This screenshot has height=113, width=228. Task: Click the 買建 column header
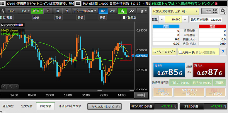click(x=212, y=27)
